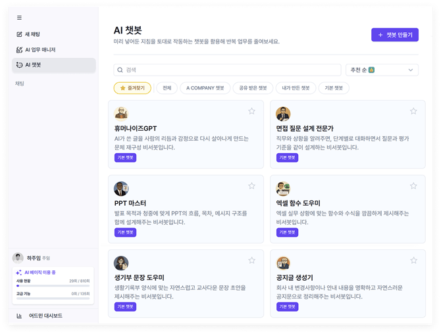Click into the 검색 search field
Screen dimensions: 441x334
coord(227,70)
